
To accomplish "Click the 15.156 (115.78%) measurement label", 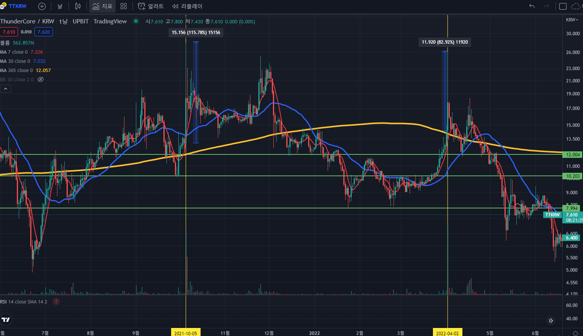I will [196, 33].
